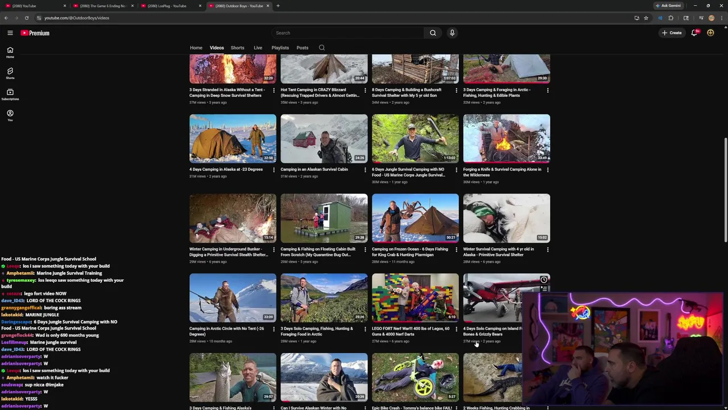Open the options menu for Winter Camping in Underground Bunker

pyautogui.click(x=274, y=249)
